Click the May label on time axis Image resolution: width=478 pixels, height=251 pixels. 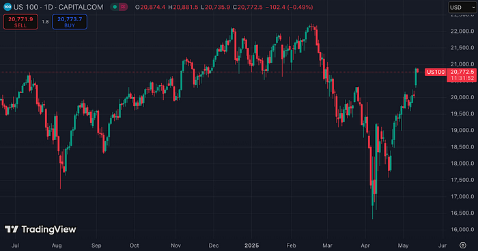pyautogui.click(x=403, y=246)
